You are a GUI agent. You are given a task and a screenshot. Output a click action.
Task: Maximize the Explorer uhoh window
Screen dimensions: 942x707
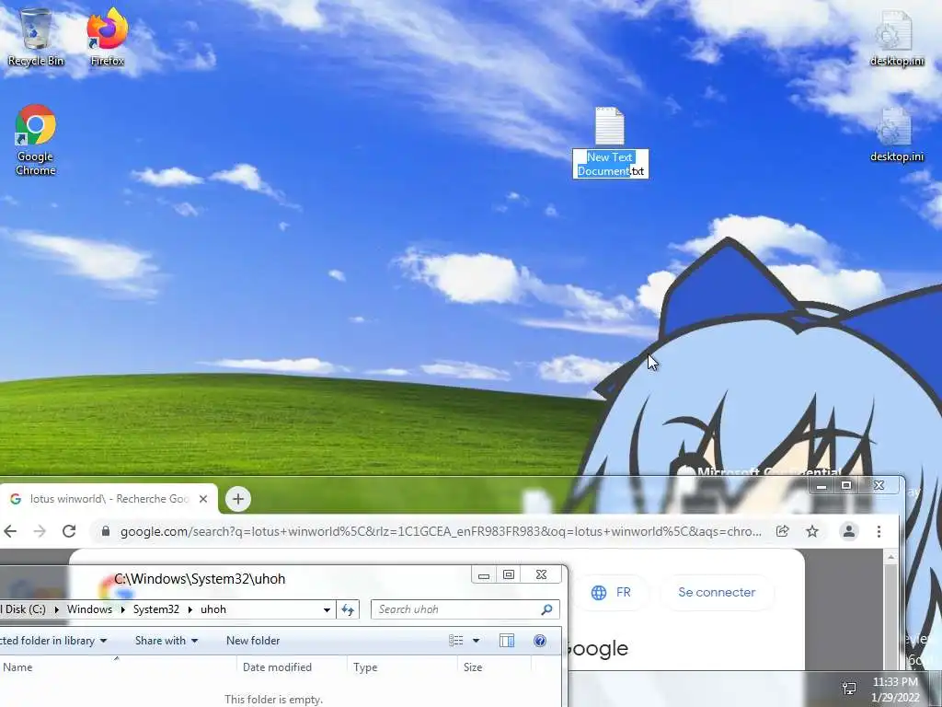click(x=509, y=574)
